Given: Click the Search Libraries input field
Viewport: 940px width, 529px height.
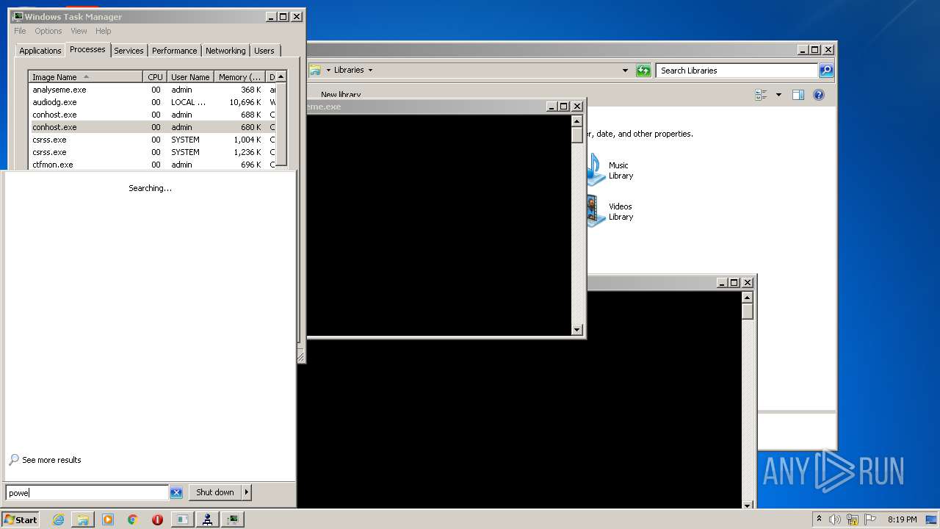Looking at the screenshot, I should pos(737,71).
